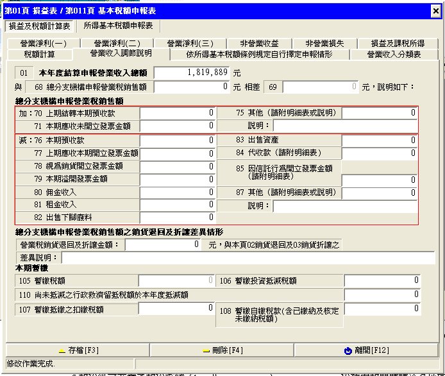Click the delete icon on 刪除[F4] button
The image size is (445, 376).
point(206,351)
